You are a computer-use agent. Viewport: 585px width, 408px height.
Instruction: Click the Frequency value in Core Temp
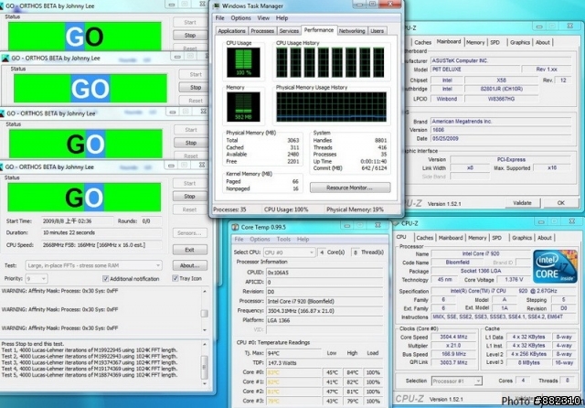pyautogui.click(x=324, y=310)
